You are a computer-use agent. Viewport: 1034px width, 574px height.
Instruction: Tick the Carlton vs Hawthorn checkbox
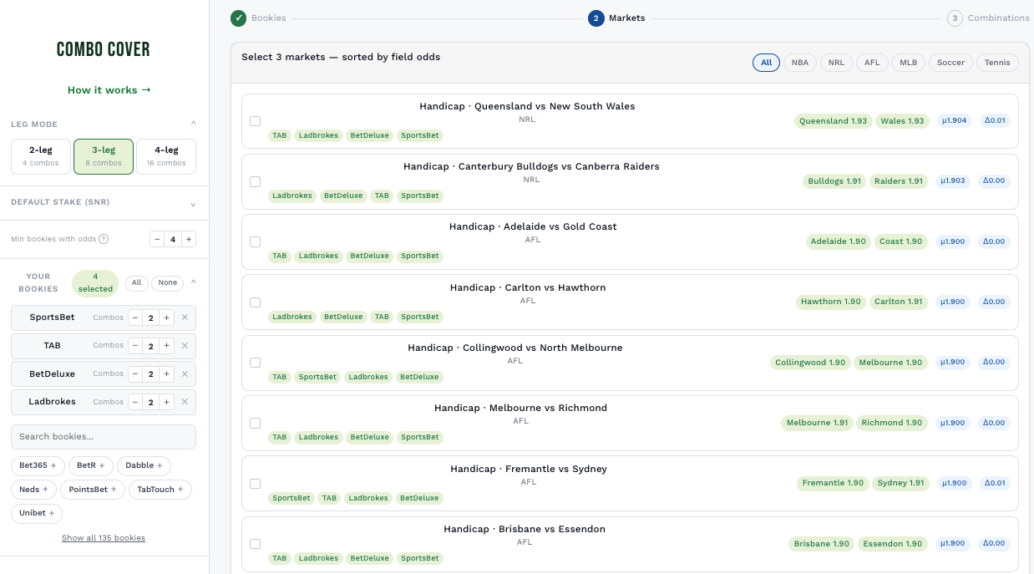click(256, 302)
